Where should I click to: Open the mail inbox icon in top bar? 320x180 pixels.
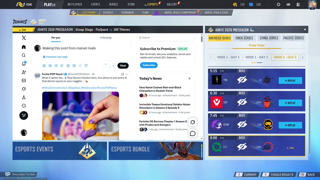pyautogui.click(x=288, y=4)
